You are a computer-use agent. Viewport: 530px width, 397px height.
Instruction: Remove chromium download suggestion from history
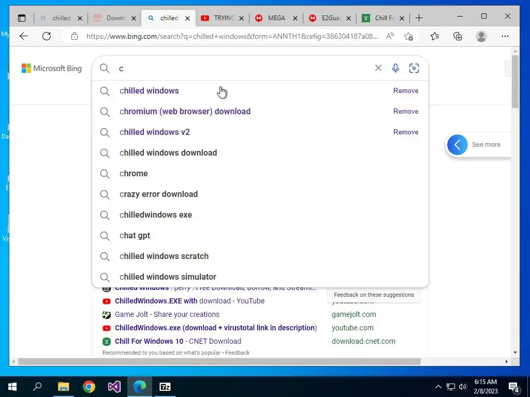406,112
